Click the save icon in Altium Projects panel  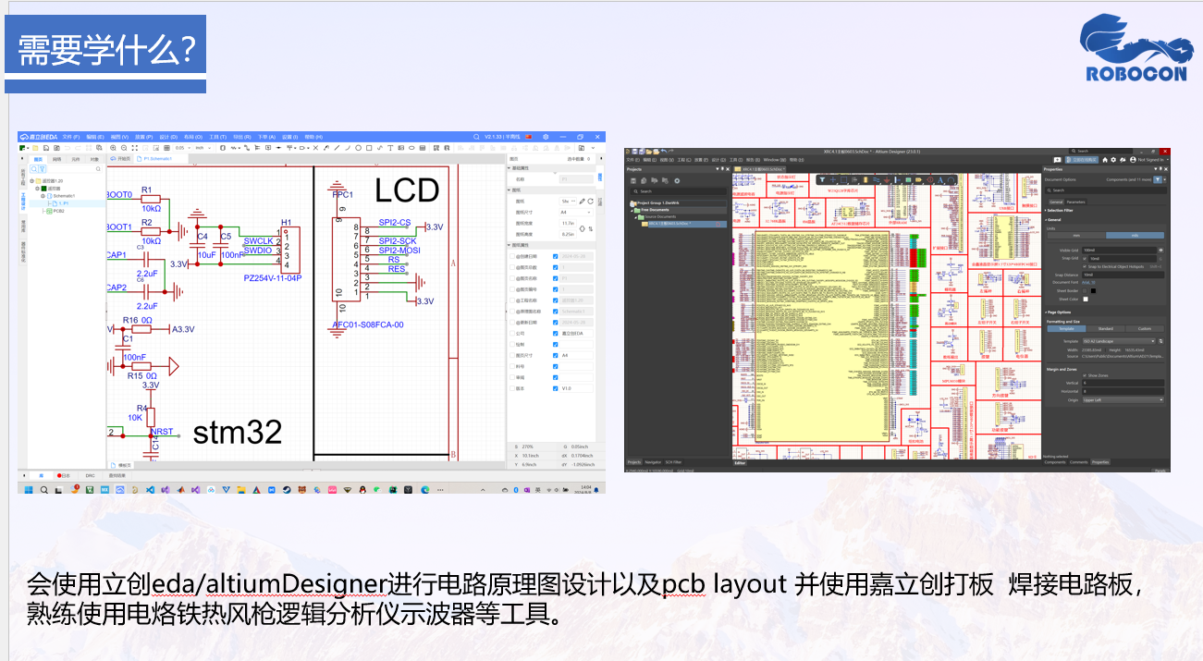tap(633, 180)
